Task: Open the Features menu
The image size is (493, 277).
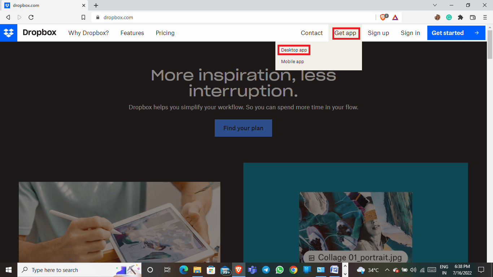Action: (x=132, y=33)
